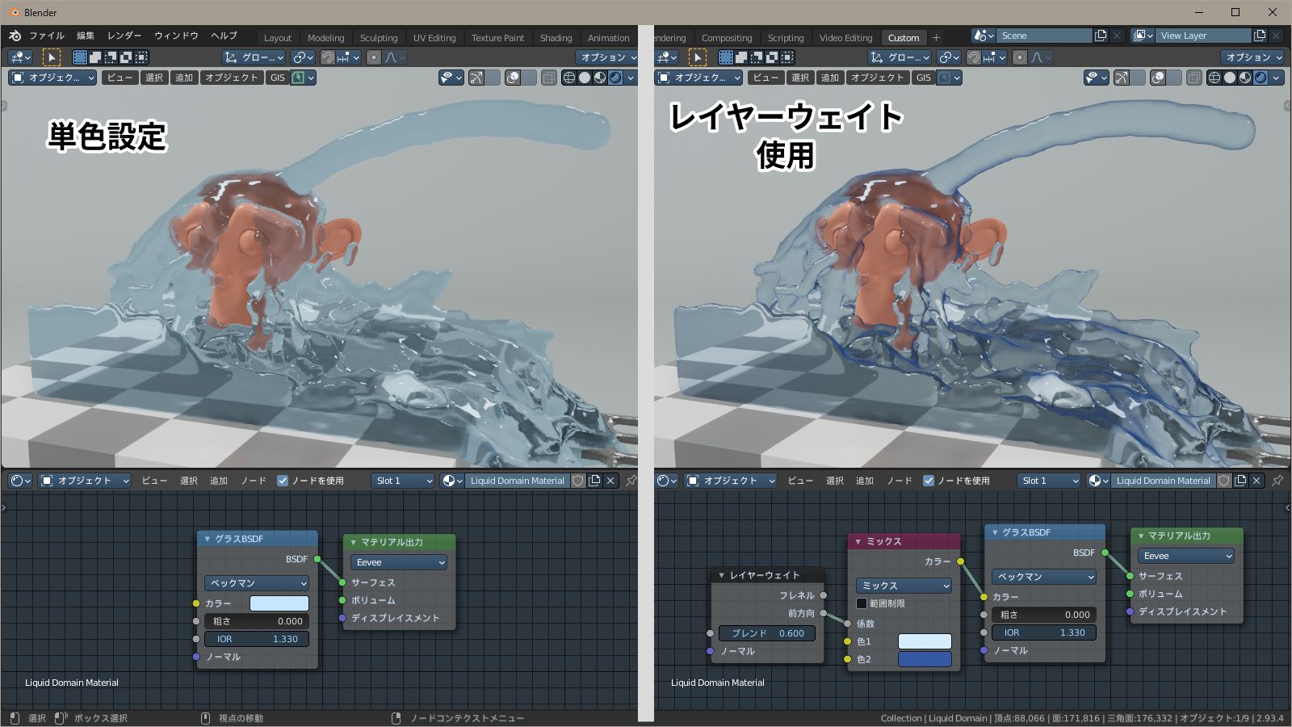The image size is (1292, 727).
Task: Click the New Material copy icon
Action: 595,480
